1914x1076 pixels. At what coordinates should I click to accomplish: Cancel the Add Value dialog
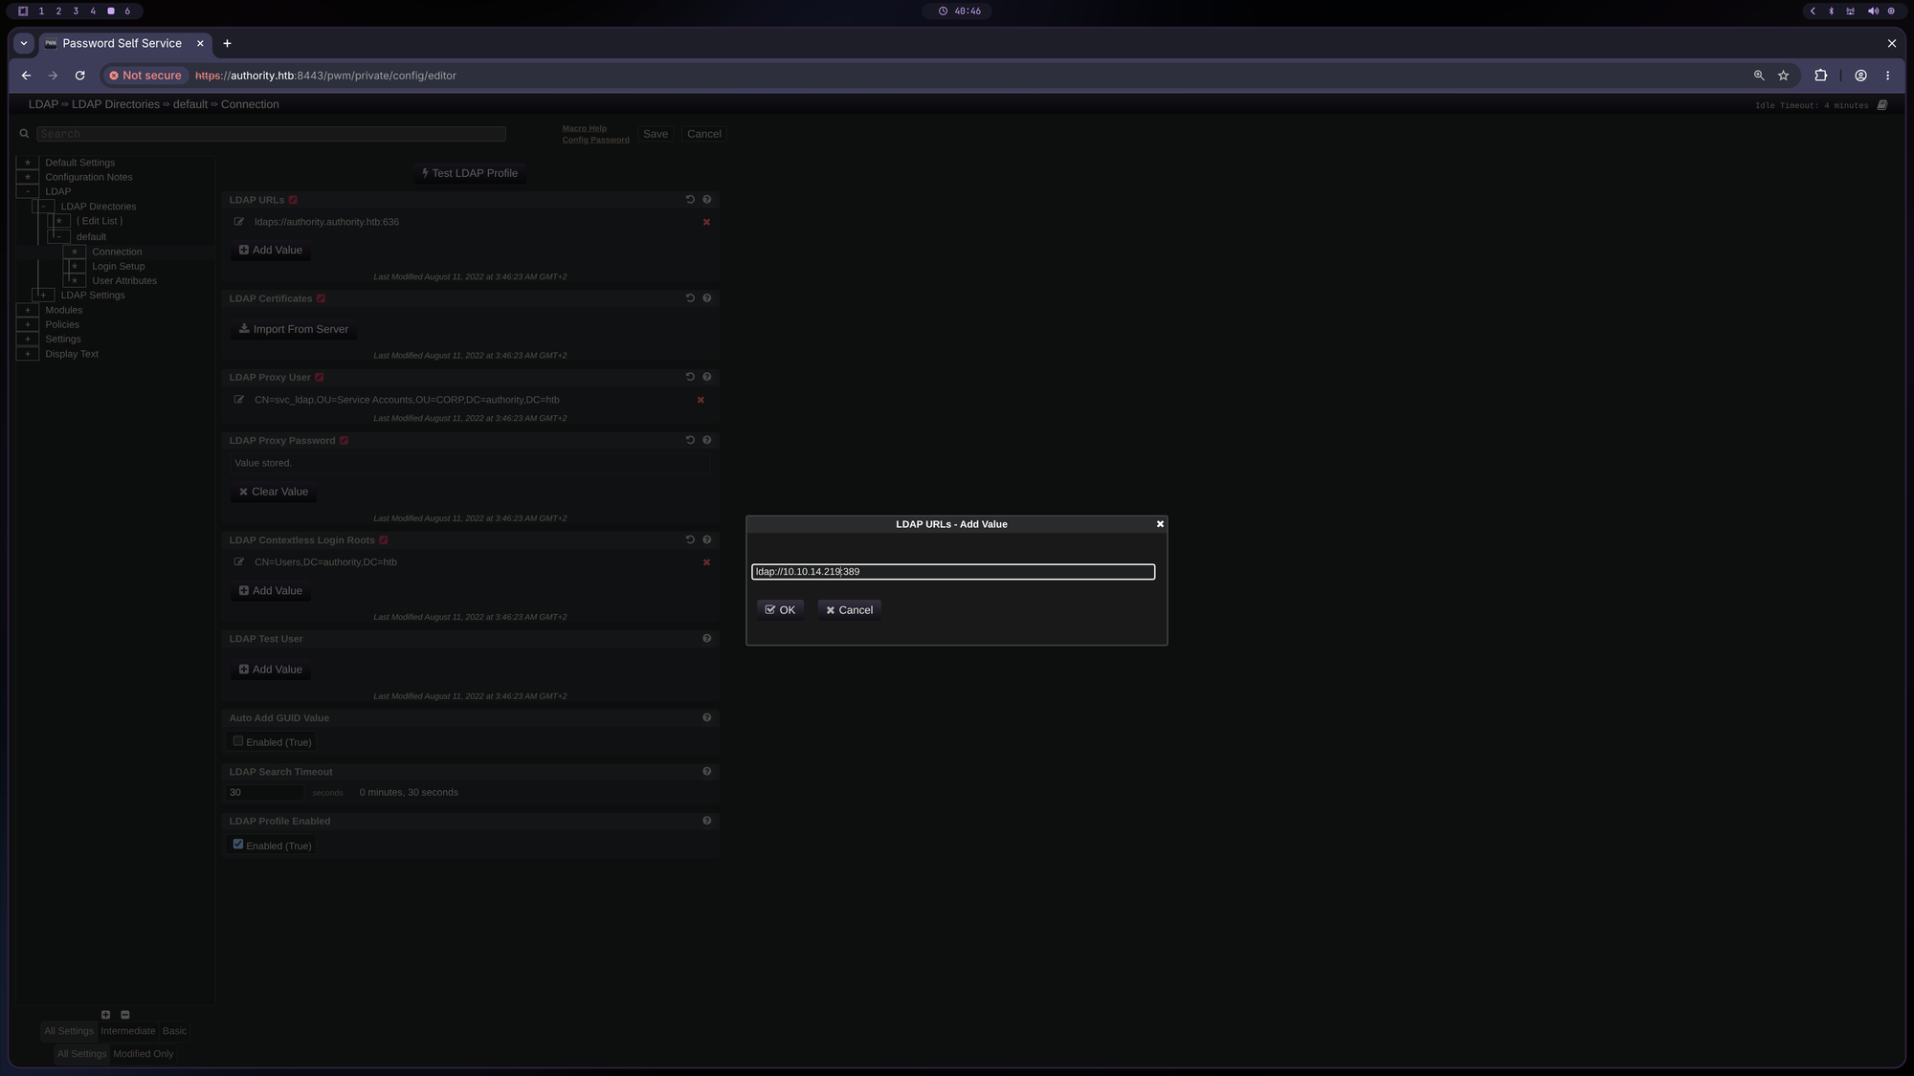(849, 610)
